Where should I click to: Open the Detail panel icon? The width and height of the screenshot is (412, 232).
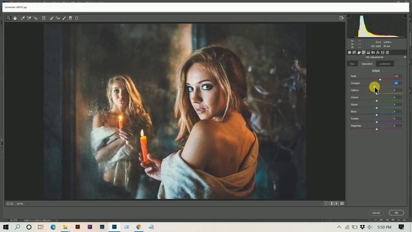359,53
